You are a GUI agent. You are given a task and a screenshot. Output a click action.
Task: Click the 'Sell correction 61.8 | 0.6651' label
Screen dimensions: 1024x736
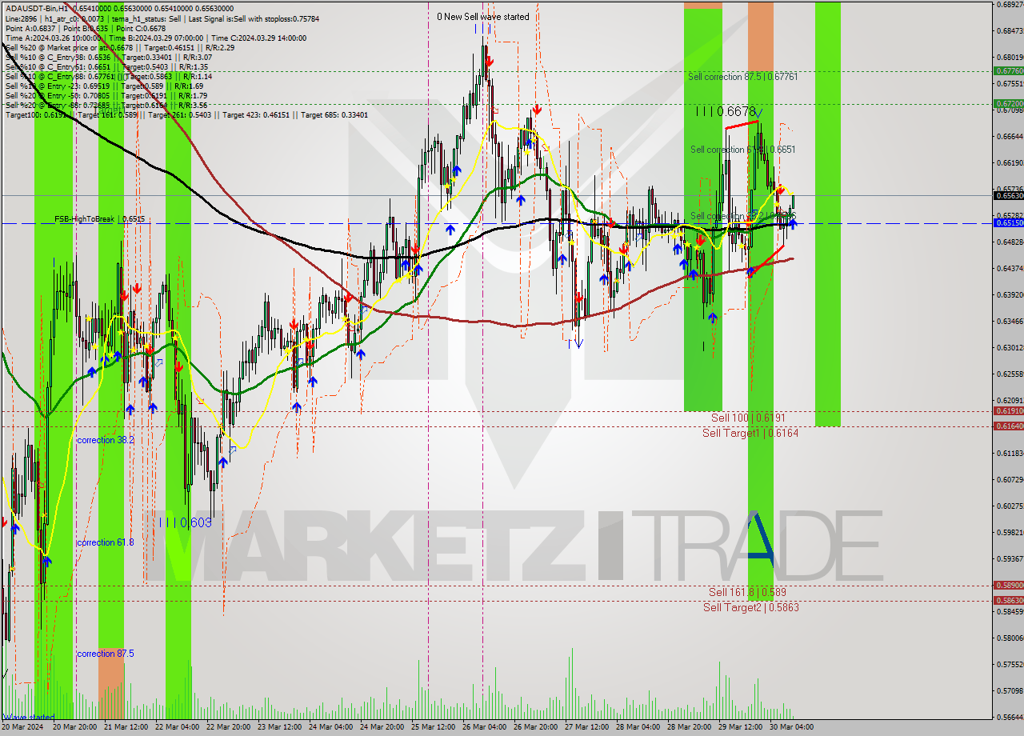click(743, 150)
